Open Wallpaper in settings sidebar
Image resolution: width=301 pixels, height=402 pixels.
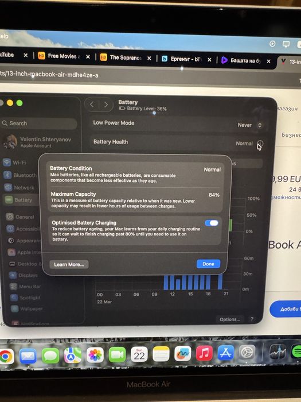point(27,309)
